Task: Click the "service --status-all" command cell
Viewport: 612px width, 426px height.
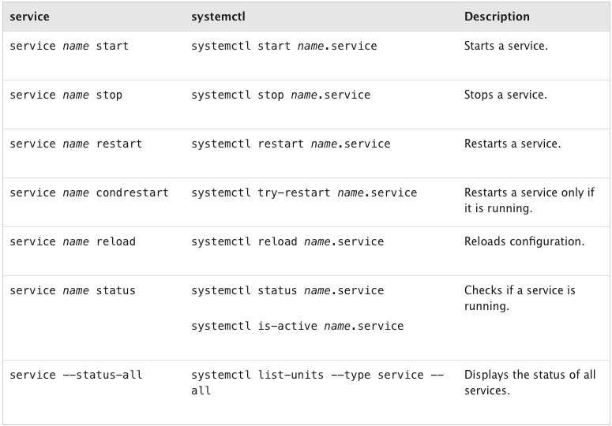Action: point(76,375)
